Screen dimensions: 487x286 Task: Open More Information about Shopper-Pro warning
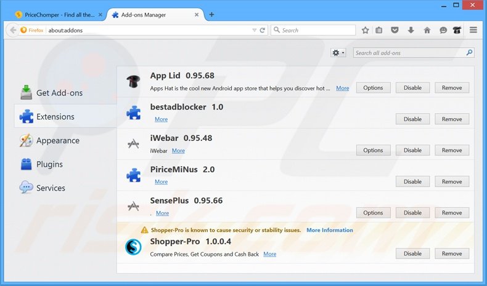pos(330,230)
